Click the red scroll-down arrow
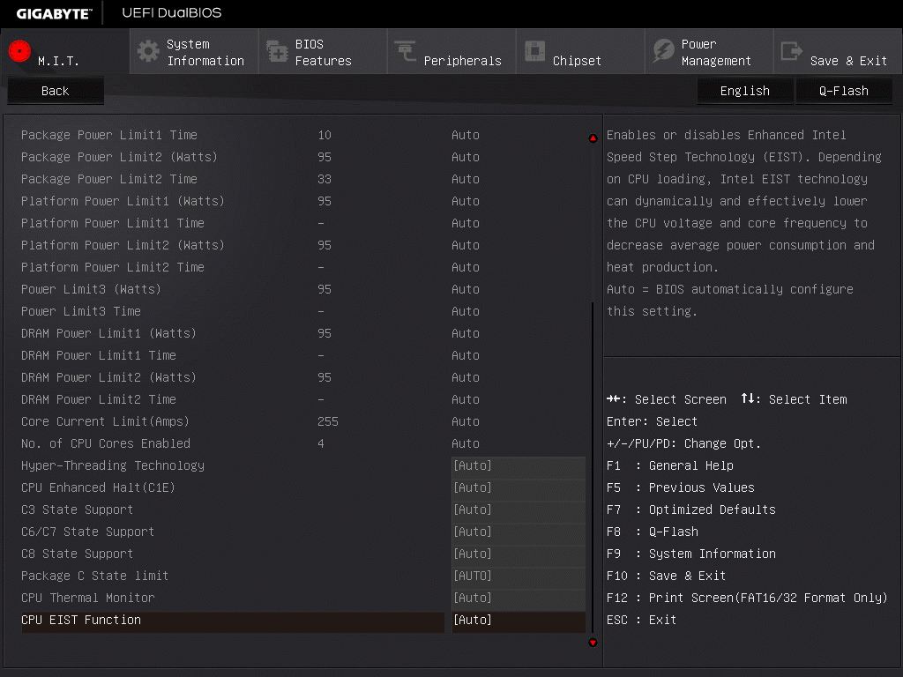The image size is (903, 677). pos(593,643)
